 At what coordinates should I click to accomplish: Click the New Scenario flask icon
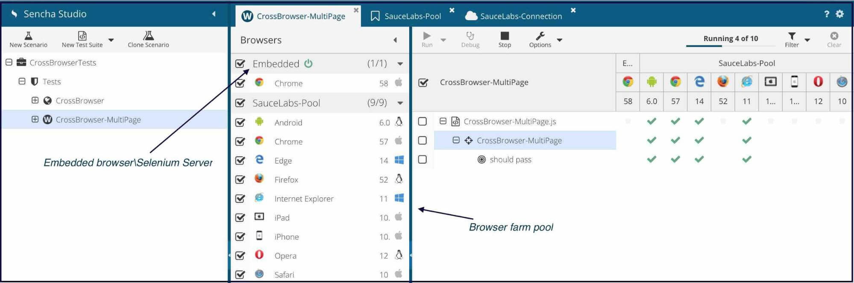pos(28,35)
